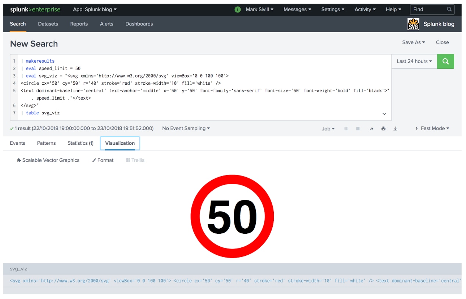Click the Splunk blog SVG app icon
466x299 pixels.
[x=413, y=24]
